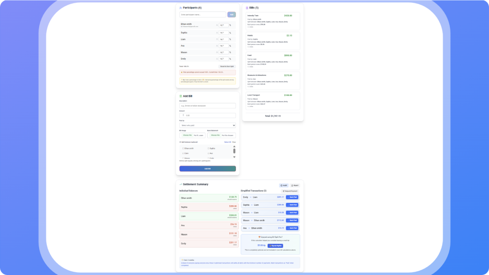Click the lock icon in Emily's row

(217, 59)
